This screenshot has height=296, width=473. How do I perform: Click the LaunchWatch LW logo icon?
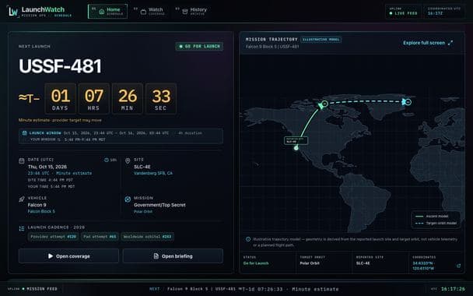point(13,12)
